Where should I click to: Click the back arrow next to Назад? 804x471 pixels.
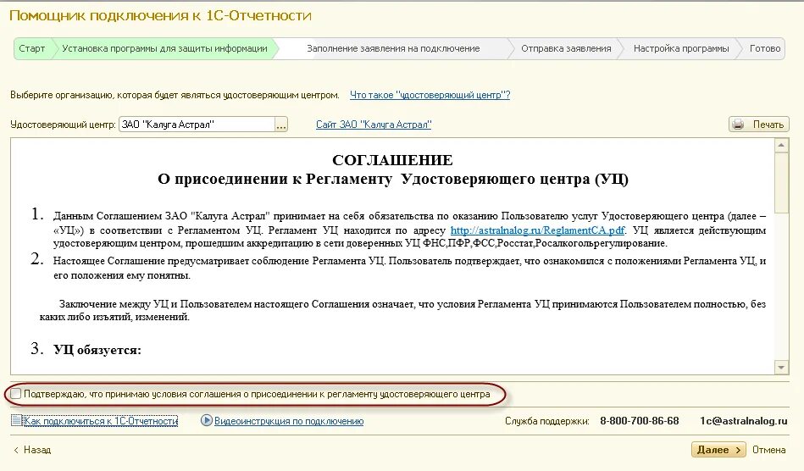click(x=16, y=450)
